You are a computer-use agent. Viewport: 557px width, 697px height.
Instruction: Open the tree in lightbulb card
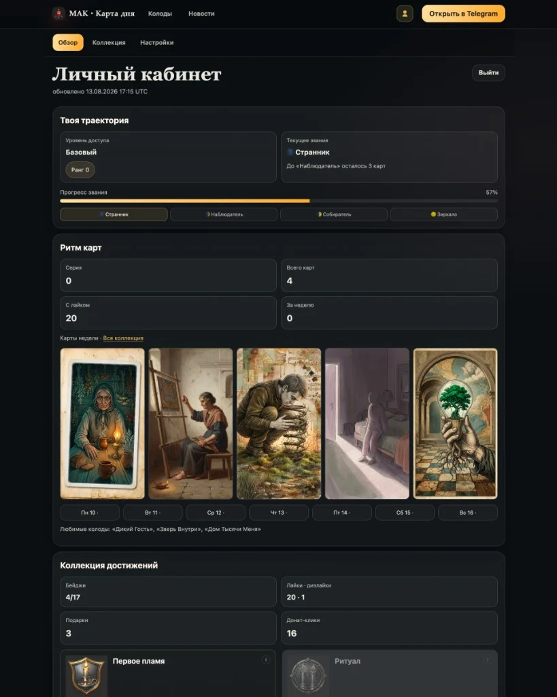pyautogui.click(x=455, y=423)
